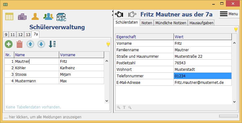The image size is (242, 123).
Task: Open the podium ranking icon
Action: click(x=22, y=16)
